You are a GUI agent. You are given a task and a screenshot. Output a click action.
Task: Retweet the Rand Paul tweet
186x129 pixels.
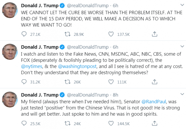point(68,123)
